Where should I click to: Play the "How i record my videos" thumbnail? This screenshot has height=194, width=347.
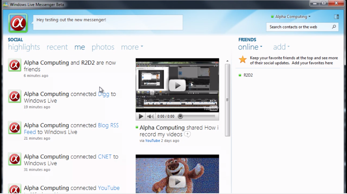(x=177, y=85)
